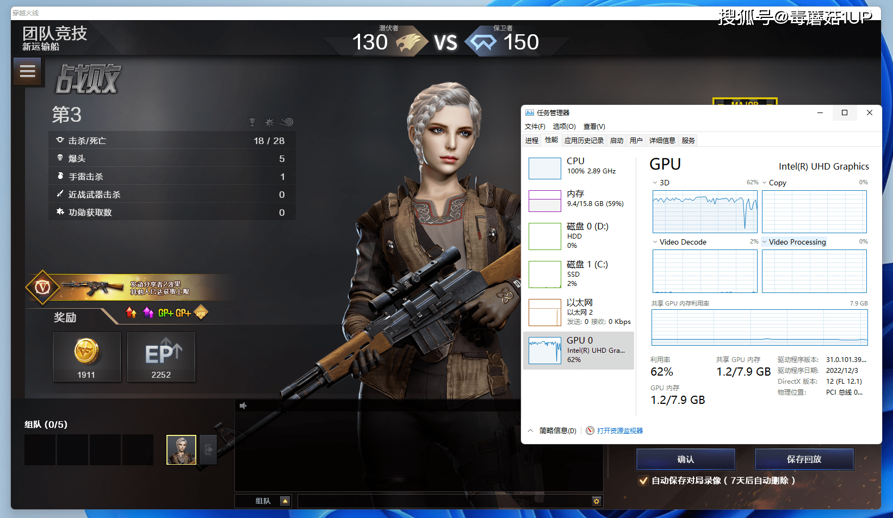Open chat settings gear icon
Viewport: 893px width, 518px height.
pos(597,501)
